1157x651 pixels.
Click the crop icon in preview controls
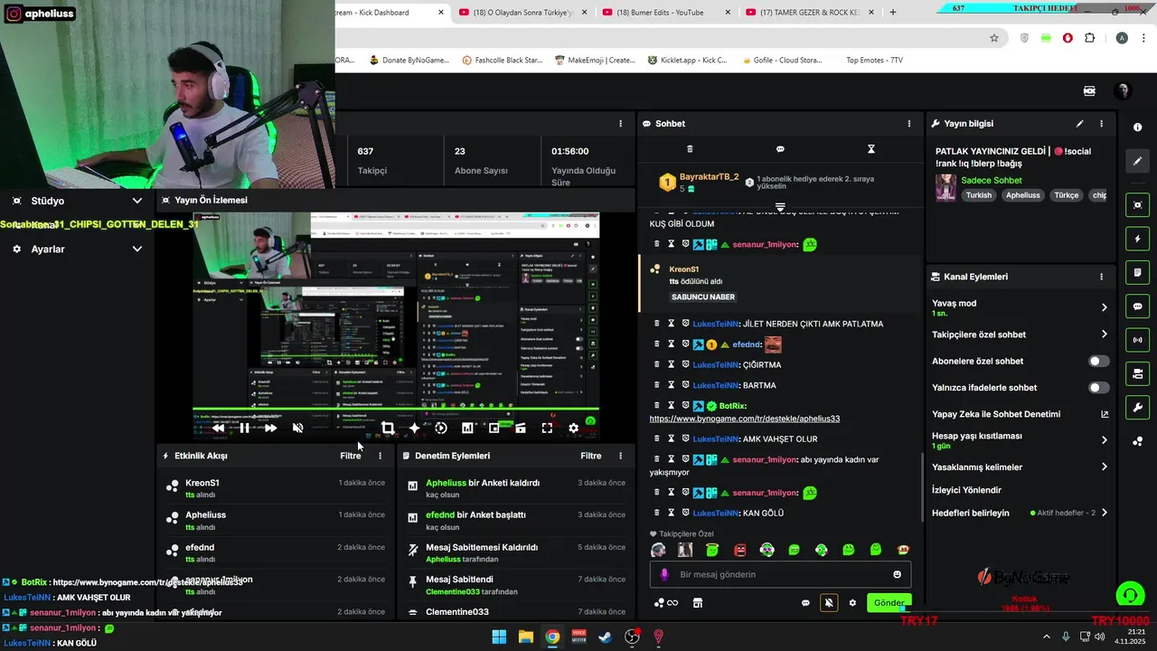(x=388, y=428)
